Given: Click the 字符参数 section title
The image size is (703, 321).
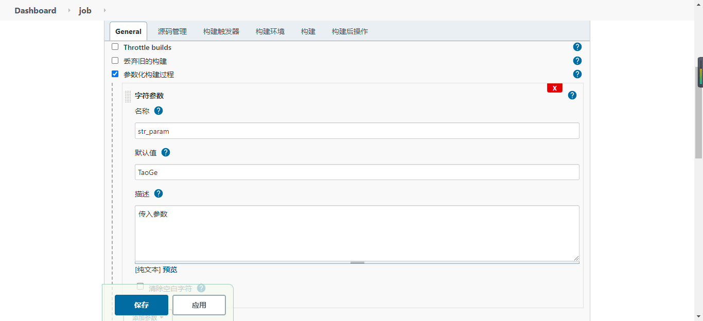Looking at the screenshot, I should [149, 96].
